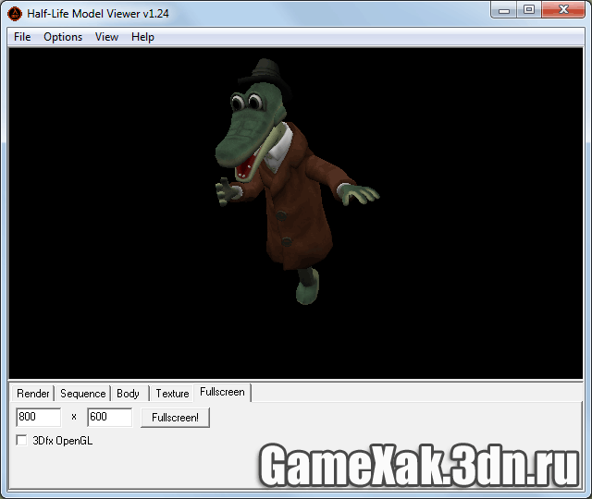
Task: Open the Options menu
Action: click(x=63, y=37)
